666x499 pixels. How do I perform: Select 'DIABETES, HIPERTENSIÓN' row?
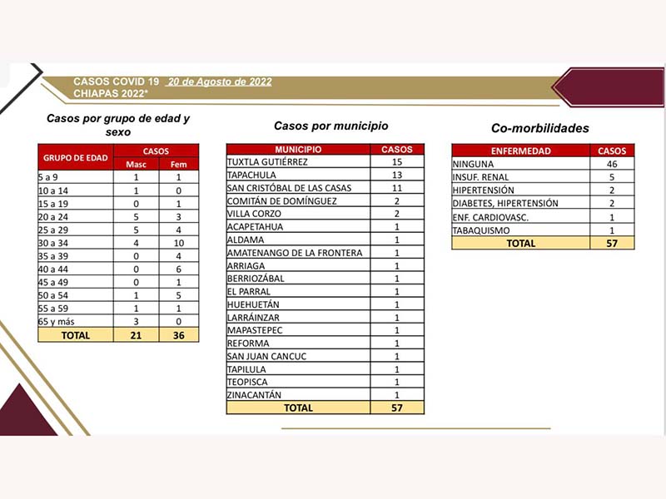point(544,203)
